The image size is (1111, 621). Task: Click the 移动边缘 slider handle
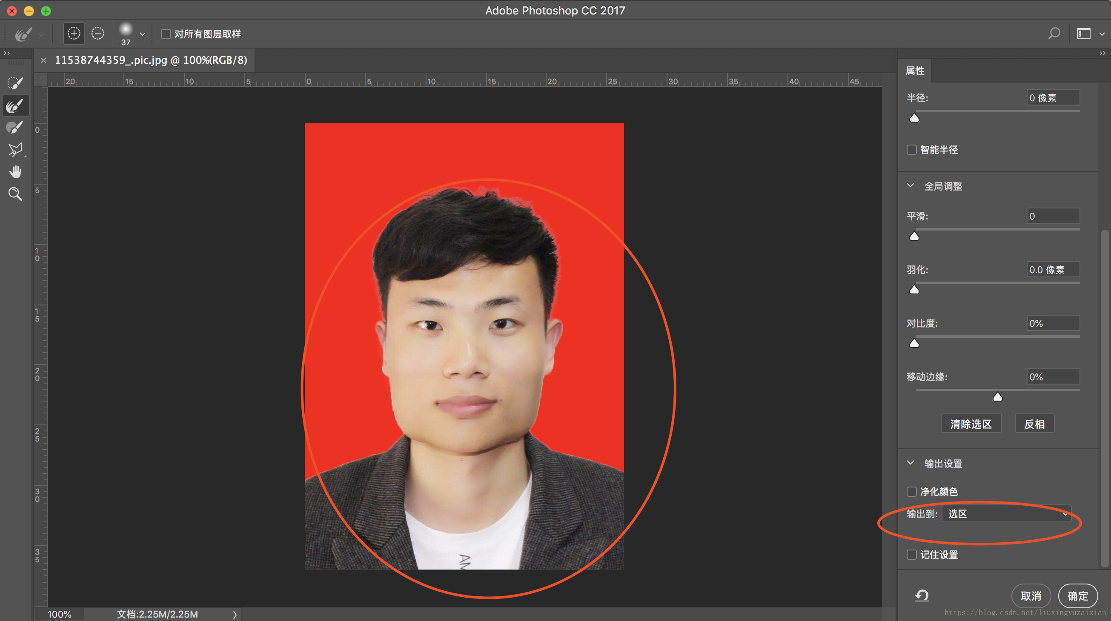pyautogui.click(x=997, y=397)
